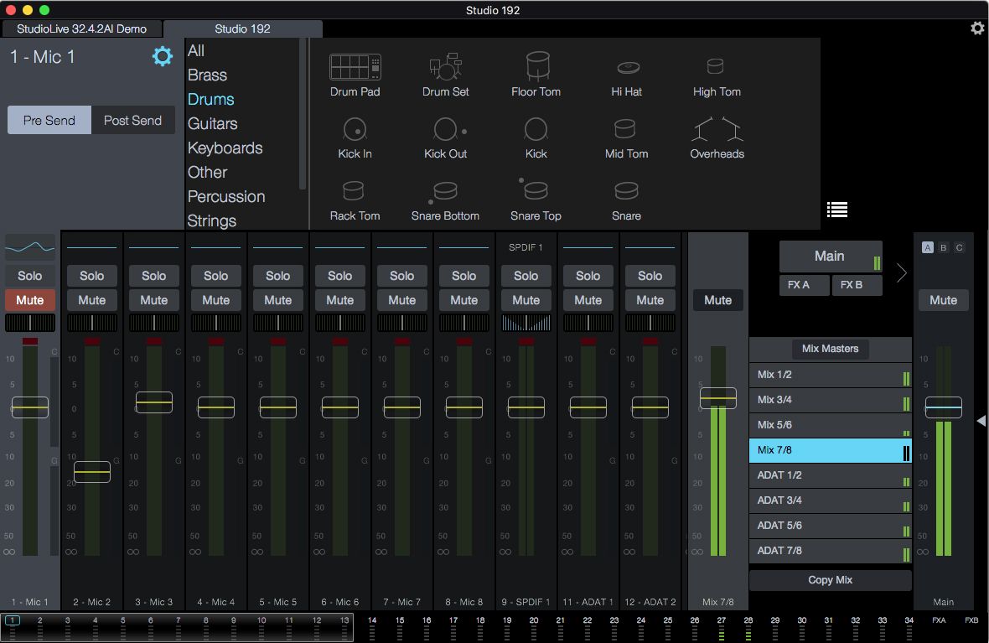
Task: Select the FX A mix
Action: tap(805, 285)
